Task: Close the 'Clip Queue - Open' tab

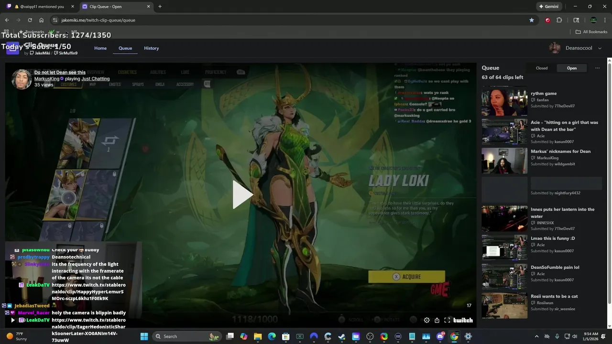Action: 148,7
